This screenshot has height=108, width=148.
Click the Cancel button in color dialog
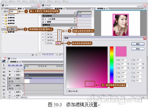click(138, 49)
